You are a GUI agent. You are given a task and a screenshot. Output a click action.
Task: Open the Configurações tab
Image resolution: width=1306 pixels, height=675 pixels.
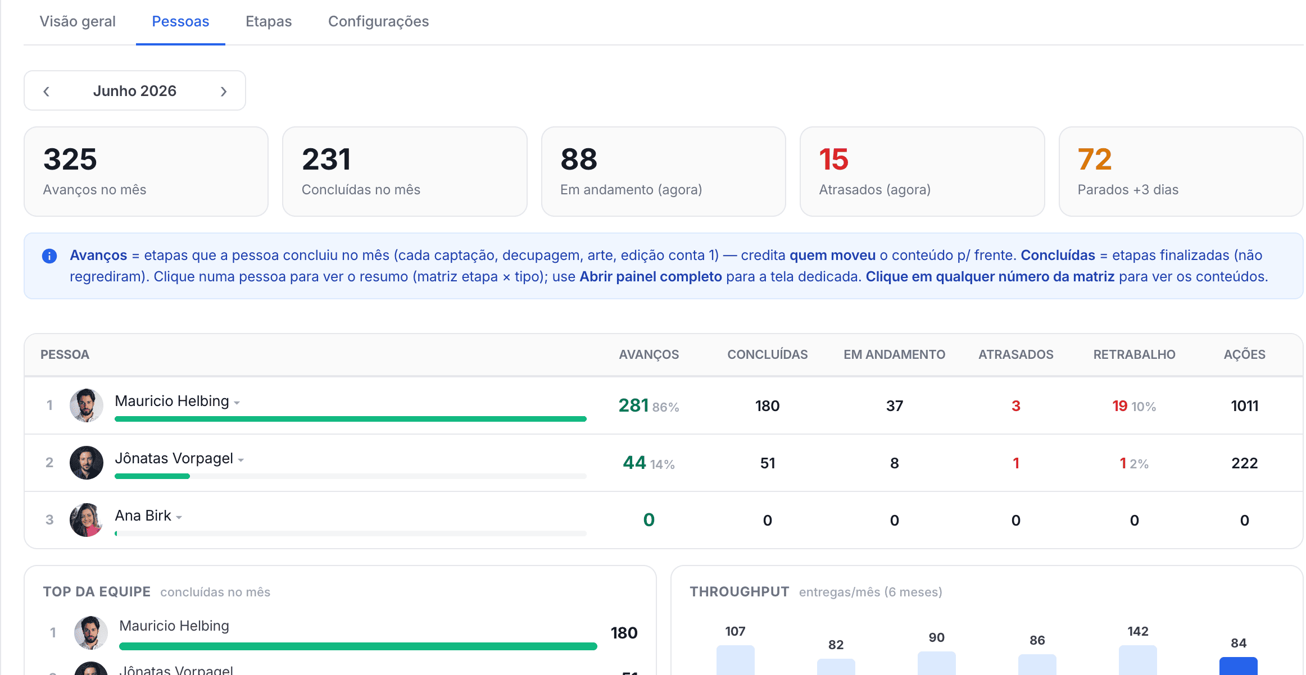(378, 21)
